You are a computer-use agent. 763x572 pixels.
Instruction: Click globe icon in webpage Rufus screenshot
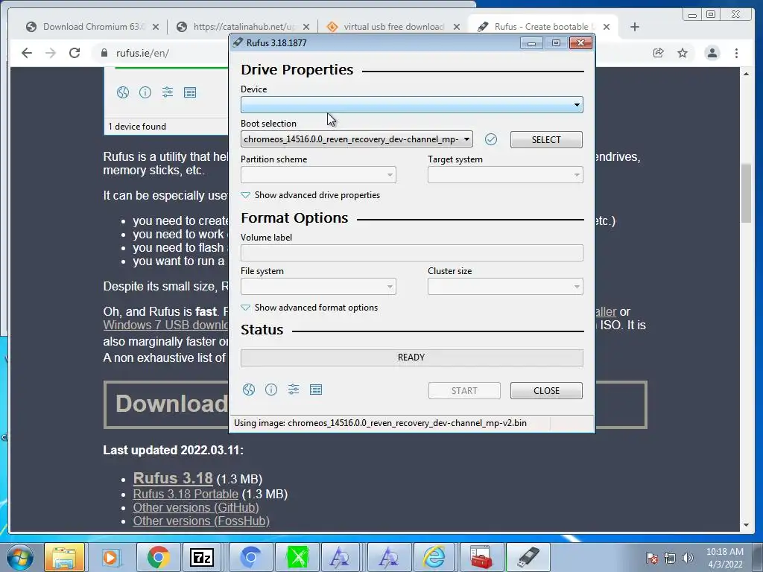[123, 92]
